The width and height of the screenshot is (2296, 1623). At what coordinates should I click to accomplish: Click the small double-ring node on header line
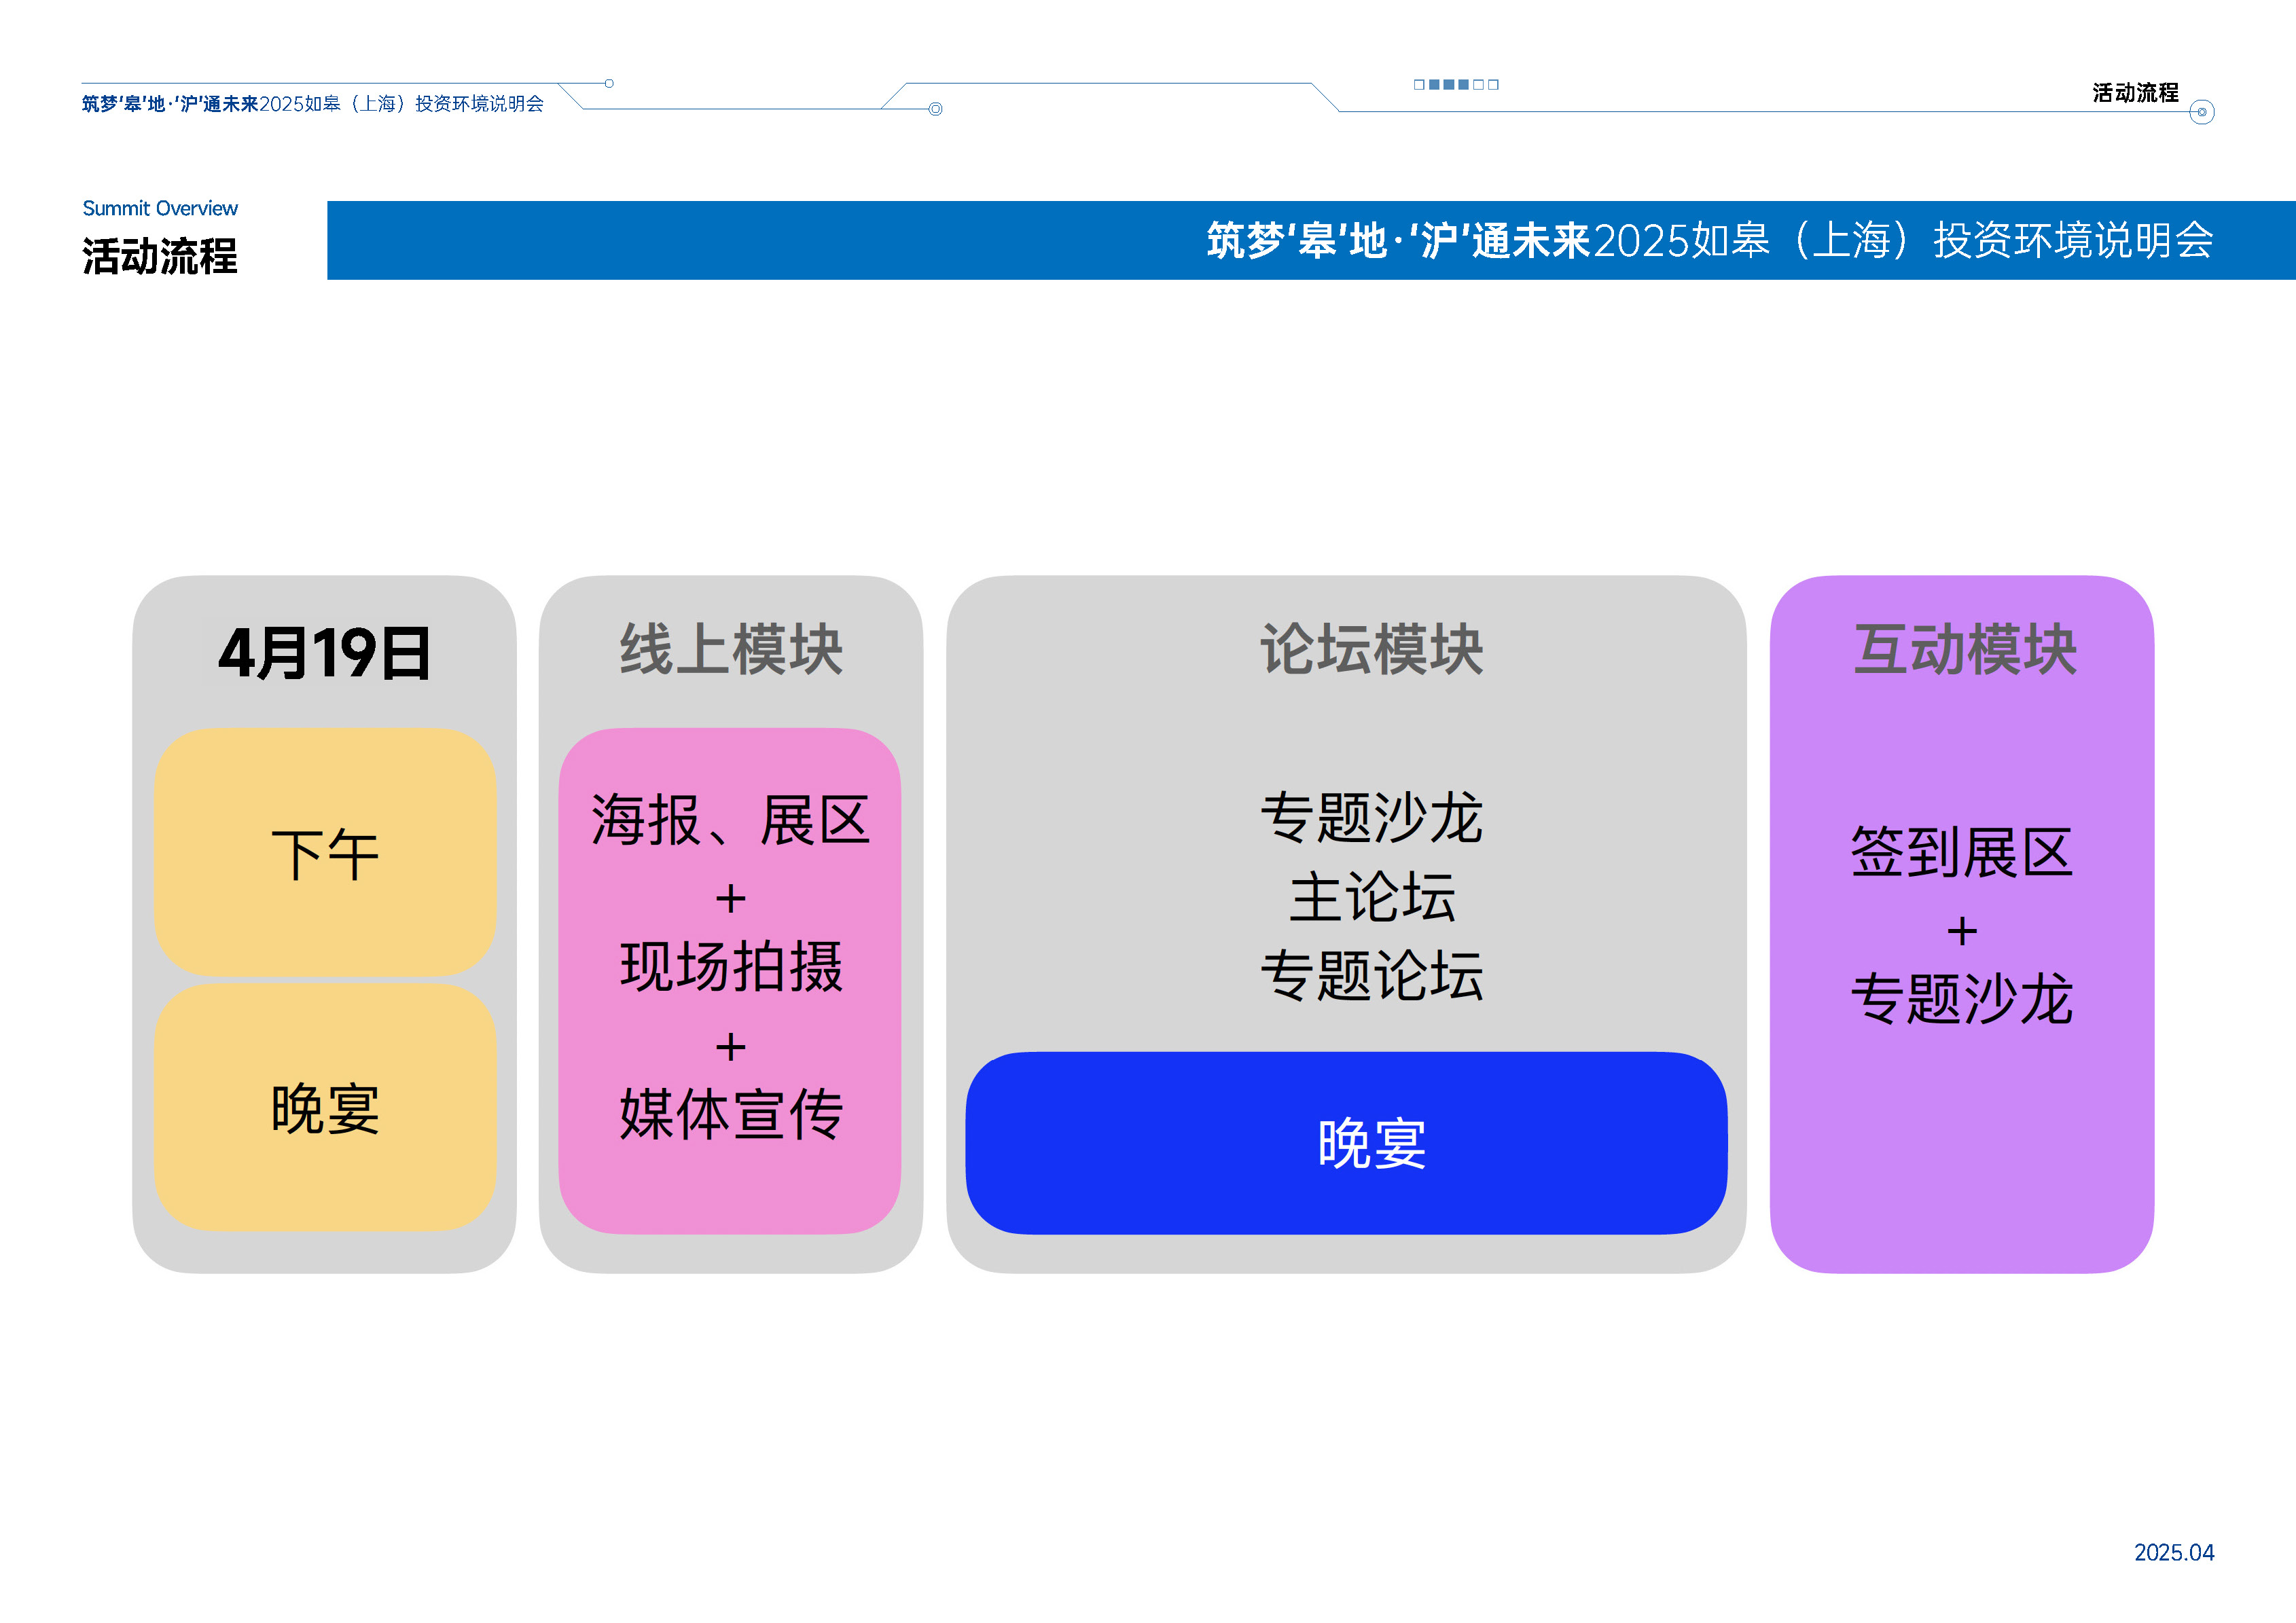coord(935,109)
